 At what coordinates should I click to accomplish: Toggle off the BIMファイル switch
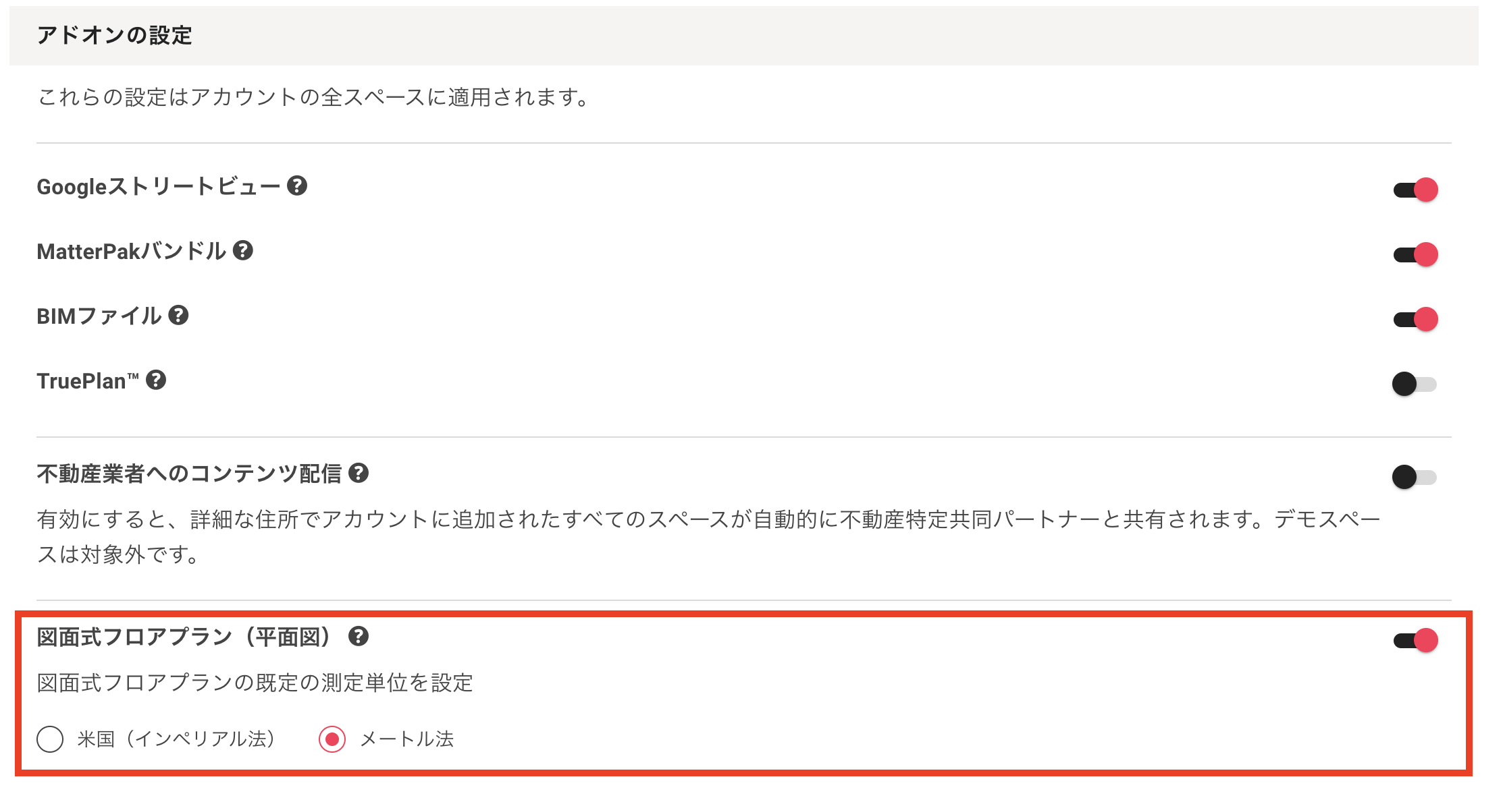point(1415,319)
